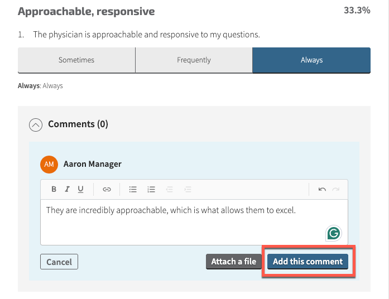Cancel the comment

(x=59, y=262)
